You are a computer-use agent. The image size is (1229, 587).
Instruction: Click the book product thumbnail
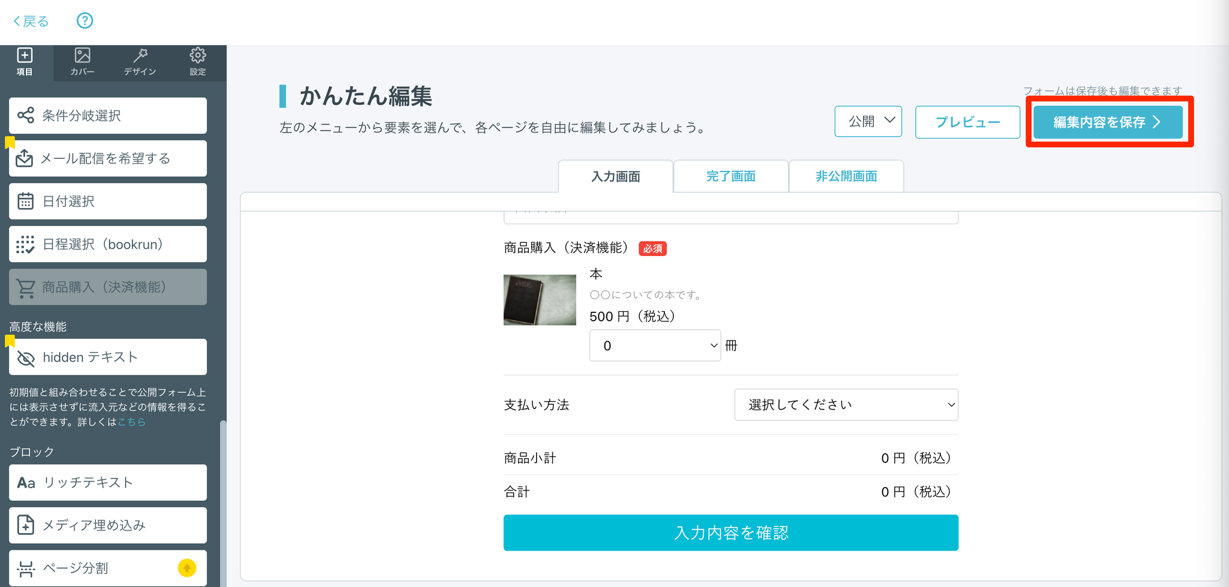(539, 300)
